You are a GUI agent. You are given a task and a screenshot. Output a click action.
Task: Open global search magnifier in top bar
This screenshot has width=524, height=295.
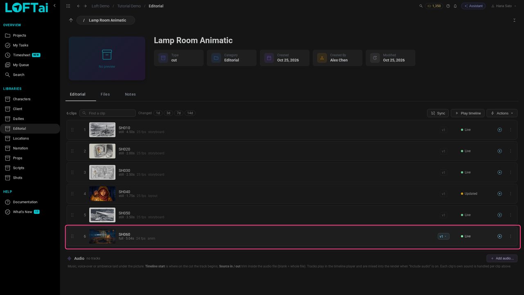[421, 6]
